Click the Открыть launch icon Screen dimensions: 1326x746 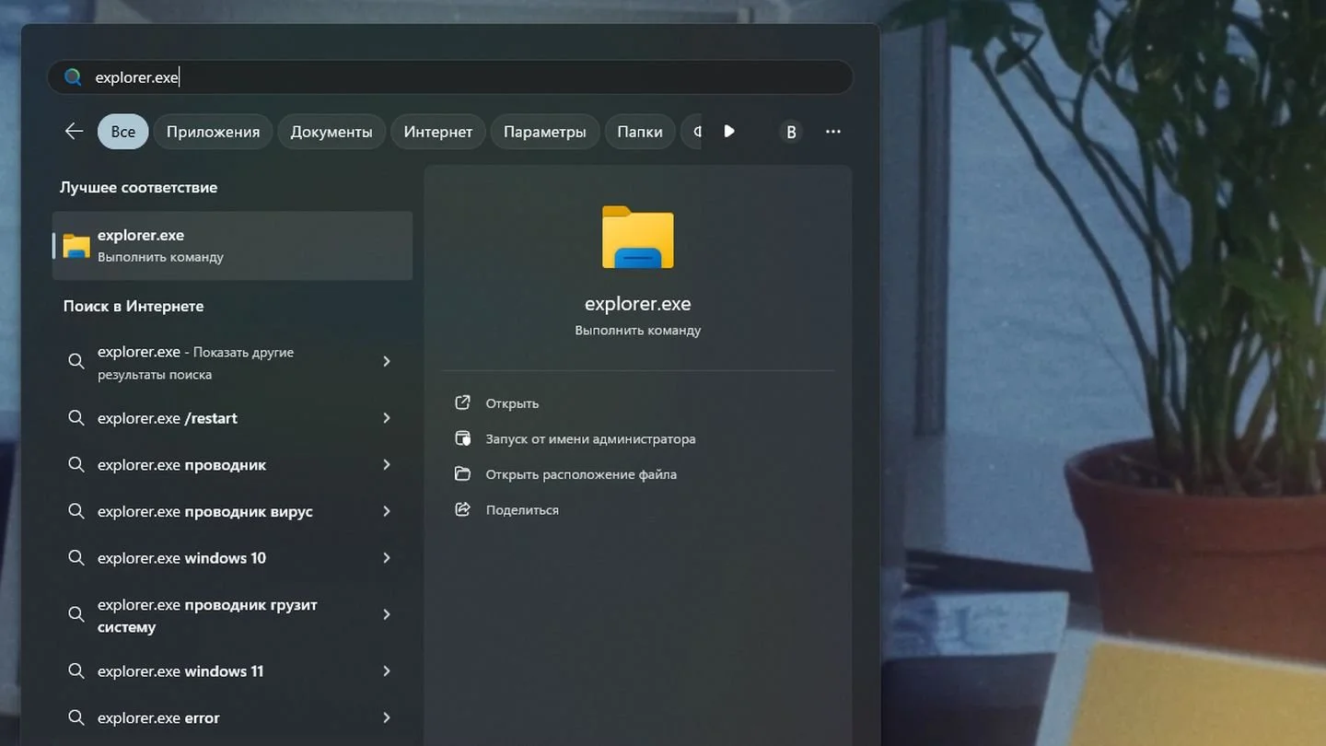click(463, 403)
